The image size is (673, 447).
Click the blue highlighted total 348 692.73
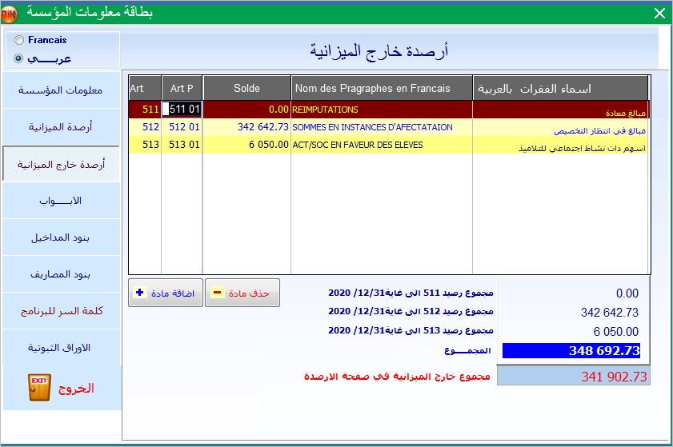tap(571, 350)
